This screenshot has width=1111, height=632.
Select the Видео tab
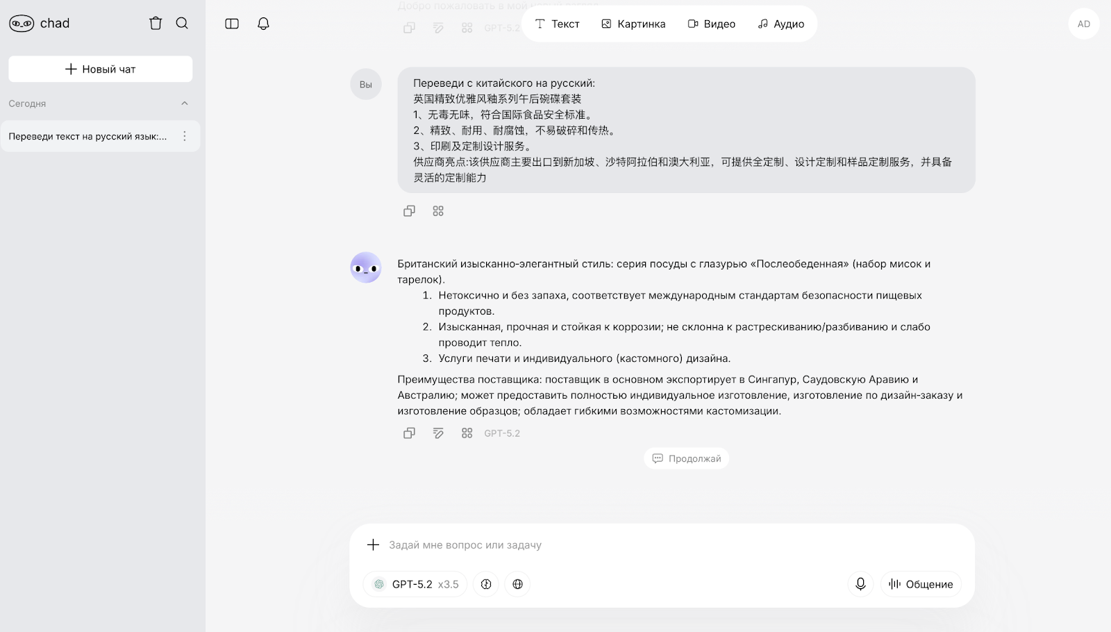(x=711, y=24)
